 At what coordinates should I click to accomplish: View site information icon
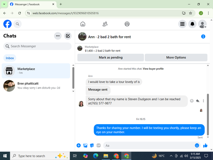tap(29, 13)
